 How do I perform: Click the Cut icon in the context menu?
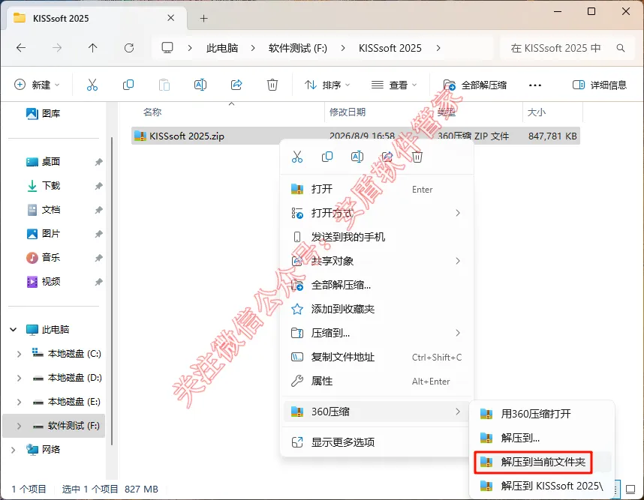point(297,157)
